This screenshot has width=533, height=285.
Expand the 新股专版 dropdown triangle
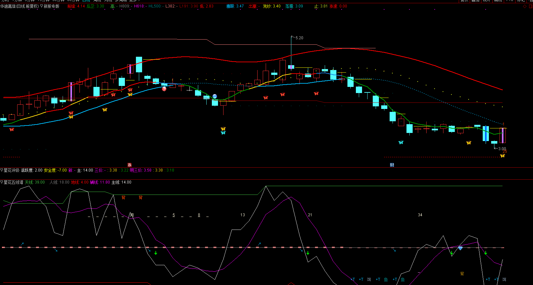(x=42, y=6)
